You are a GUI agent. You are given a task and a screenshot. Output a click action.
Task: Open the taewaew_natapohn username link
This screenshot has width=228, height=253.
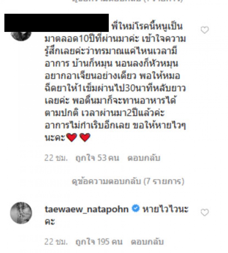[87, 209]
